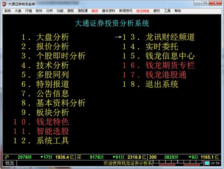Select item 2 报价分析
The width and height of the screenshot is (224, 169).
(45, 46)
